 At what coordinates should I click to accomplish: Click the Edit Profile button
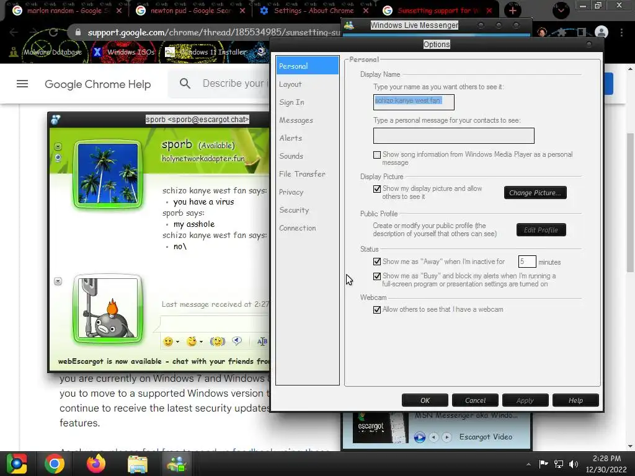(x=541, y=230)
